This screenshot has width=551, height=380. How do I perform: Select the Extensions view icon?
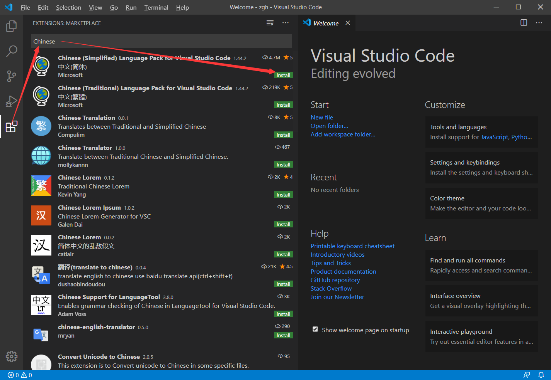coord(12,126)
